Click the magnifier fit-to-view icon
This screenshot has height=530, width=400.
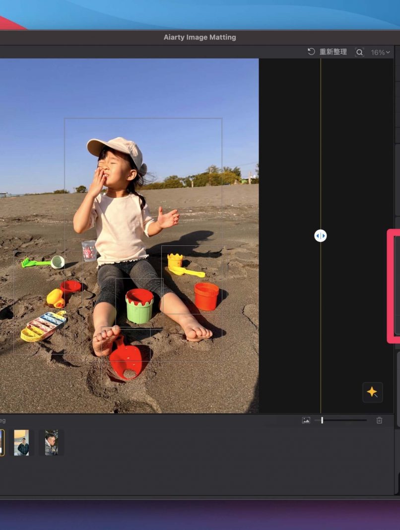click(359, 52)
